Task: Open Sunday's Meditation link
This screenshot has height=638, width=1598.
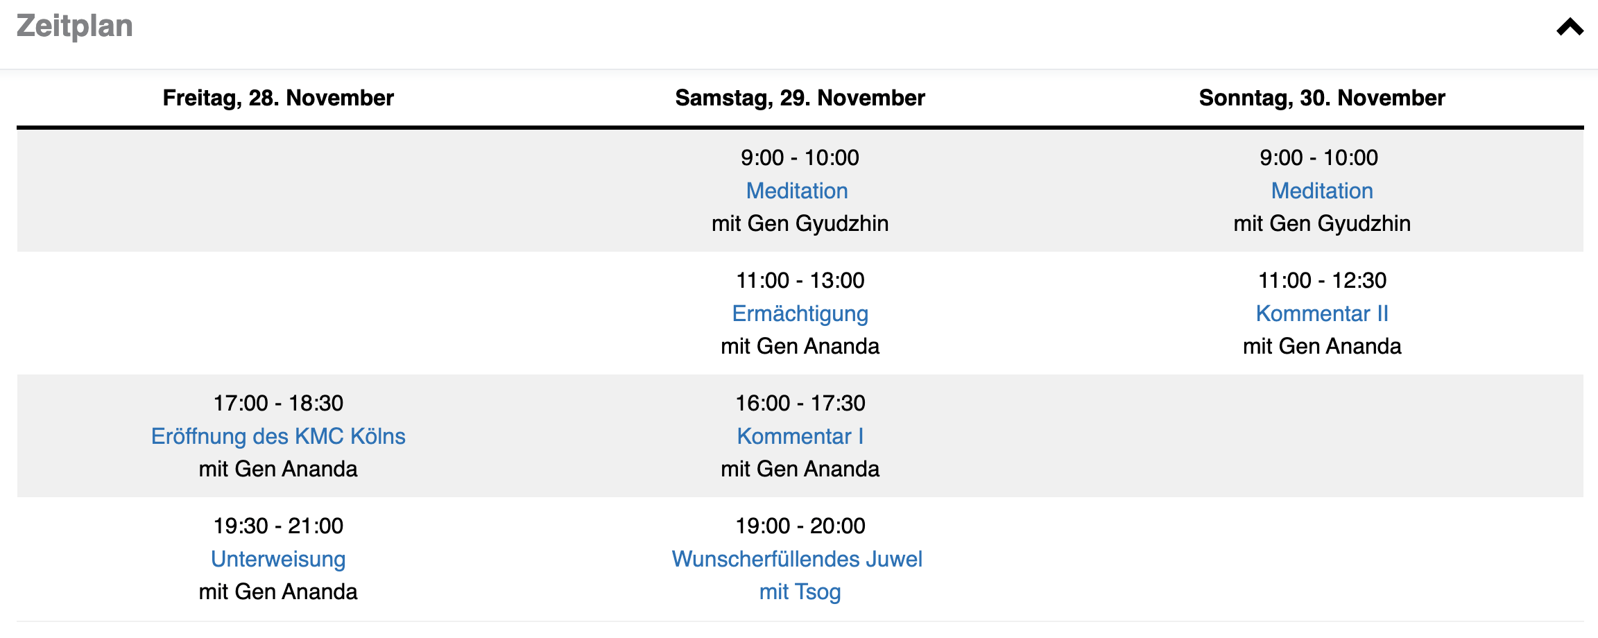Action: click(1322, 191)
